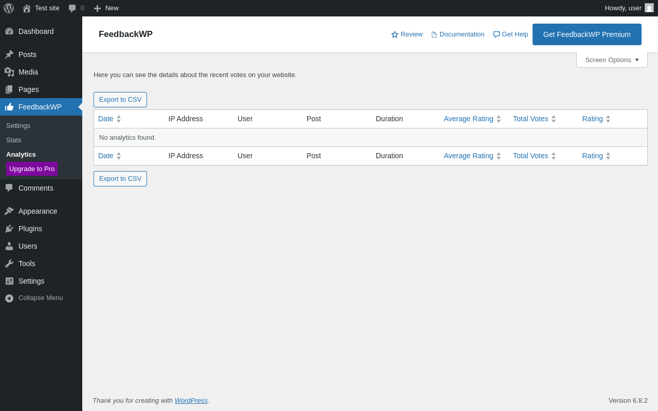The image size is (658, 411).
Task: Click the Pages icon in sidebar
Action: [9, 89]
